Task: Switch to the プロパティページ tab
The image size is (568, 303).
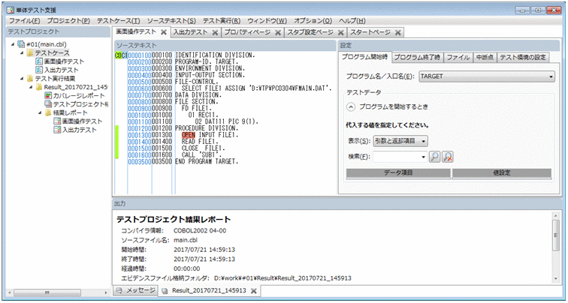Action: (x=247, y=32)
